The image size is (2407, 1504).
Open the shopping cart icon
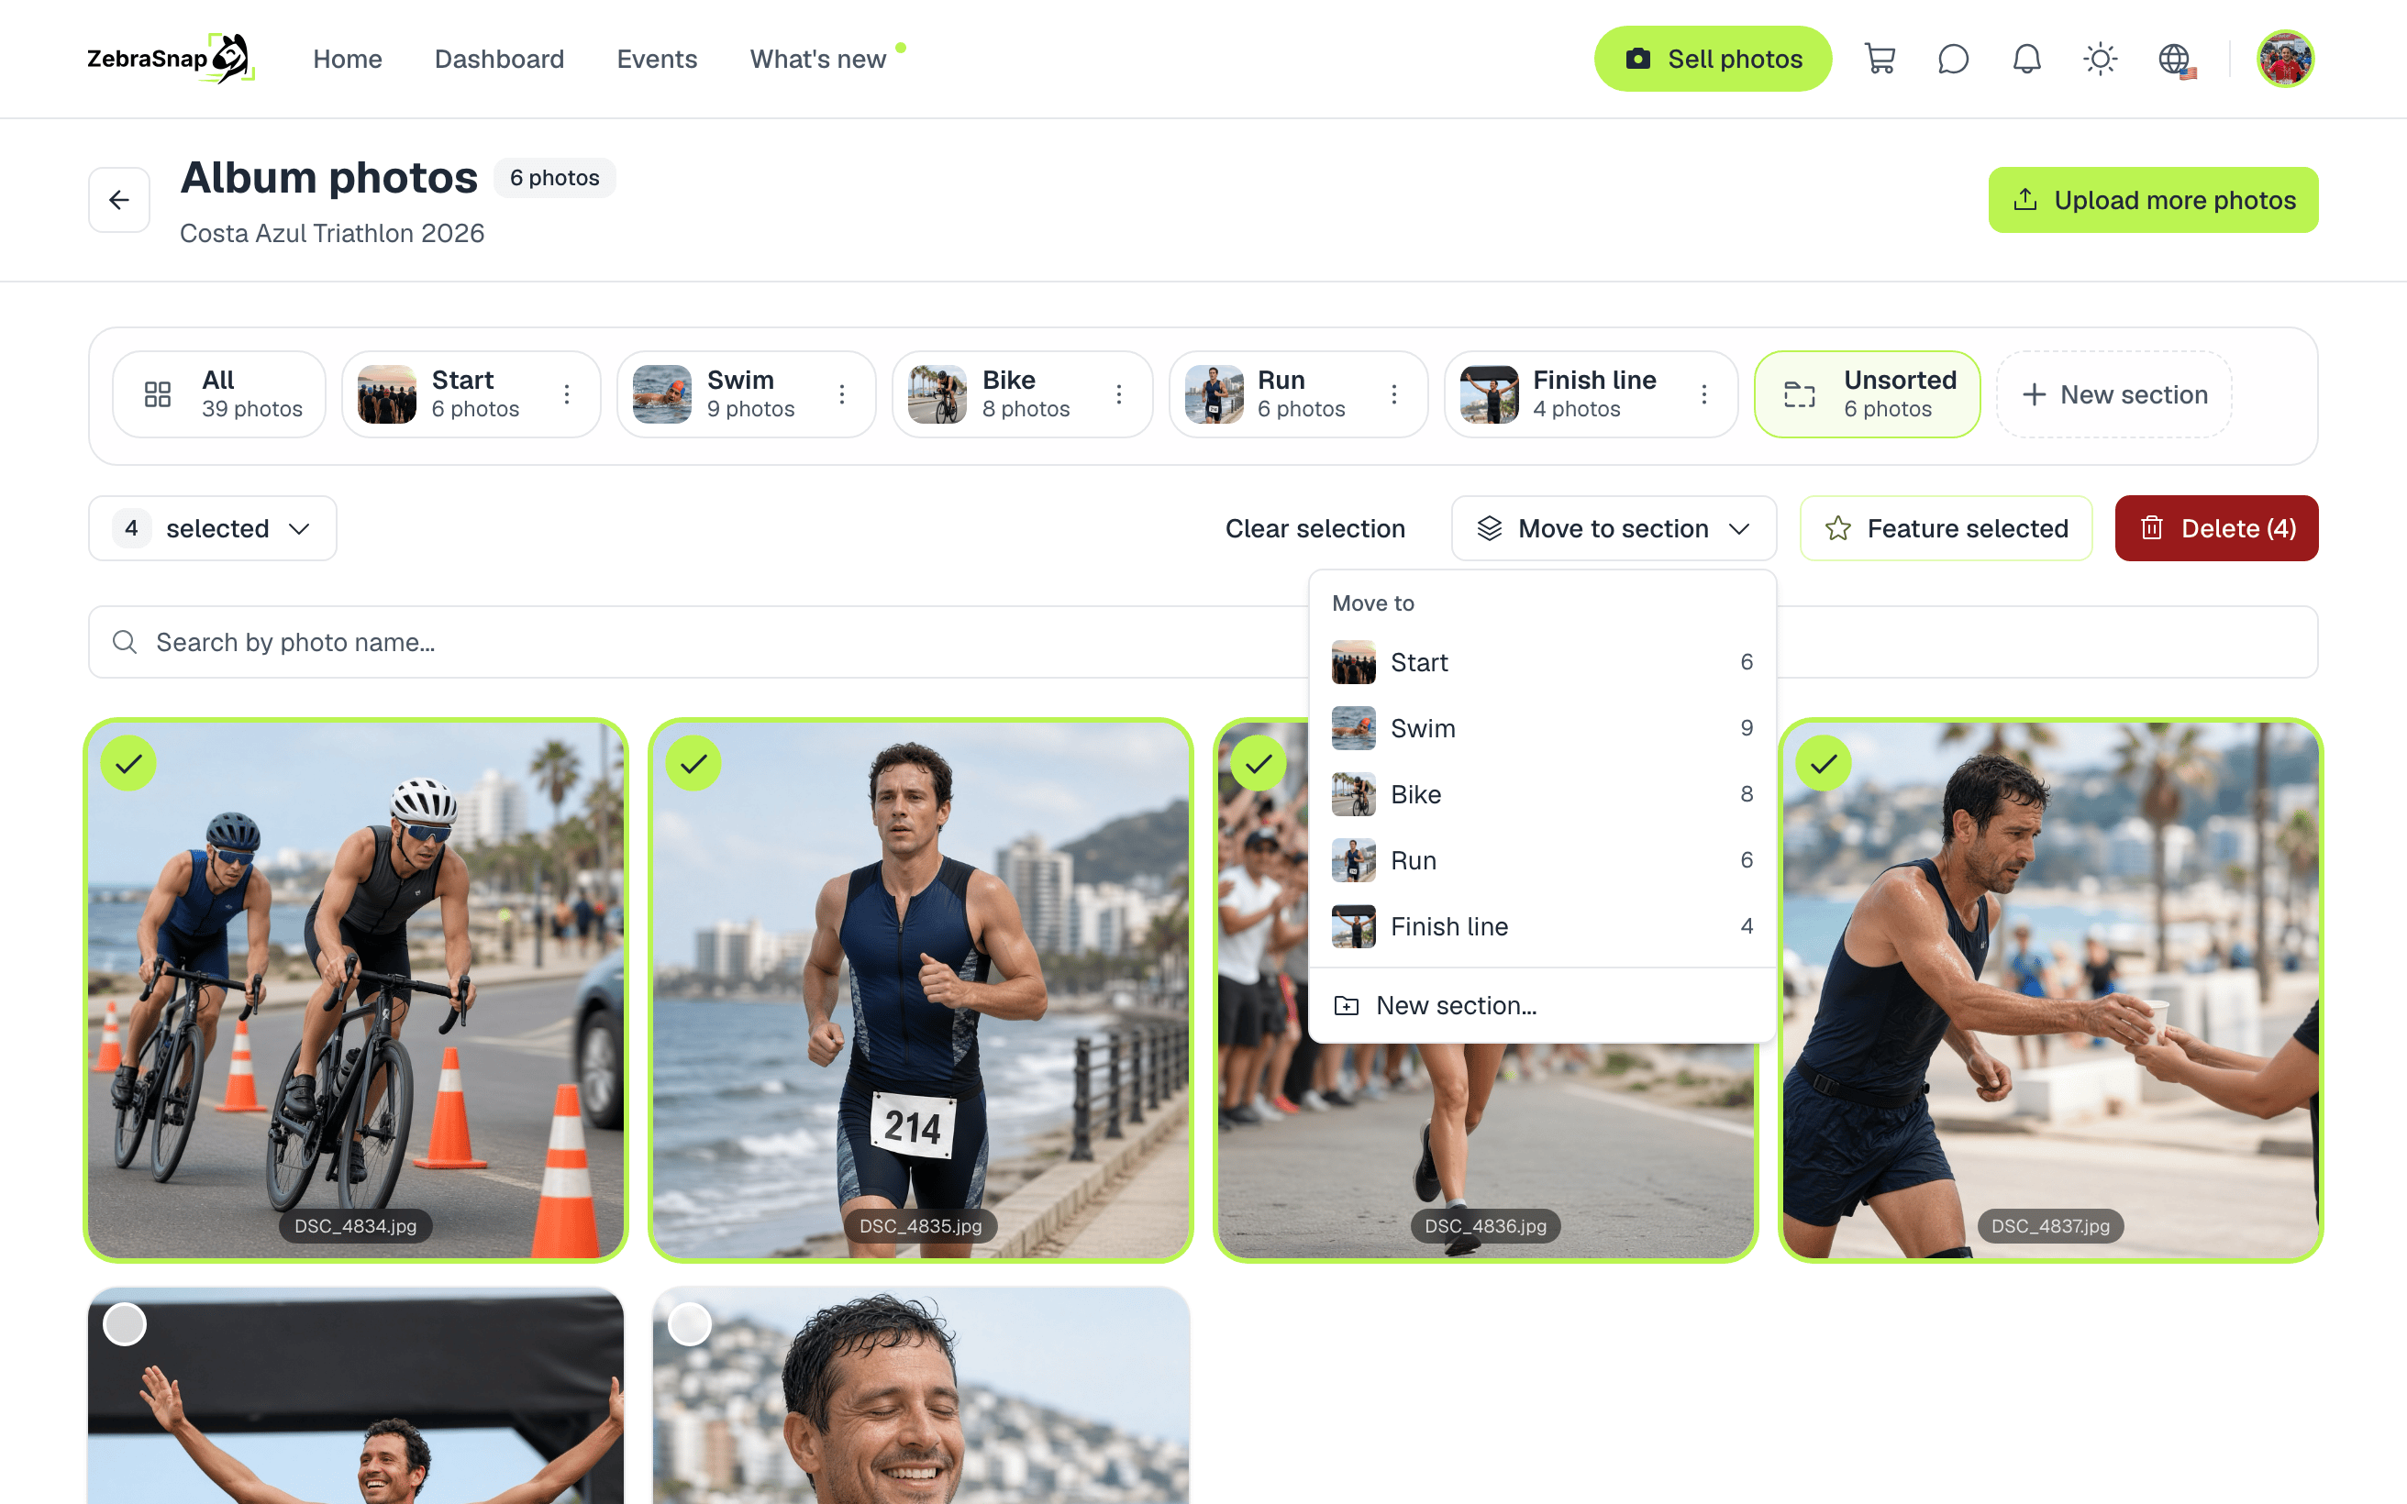pyautogui.click(x=1880, y=59)
